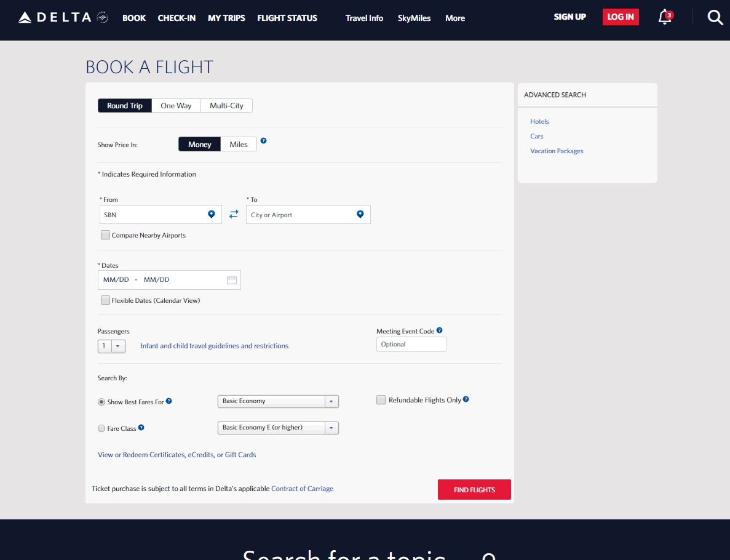Viewport: 730px width, 560px height.
Task: Show help for Fare Class
Action: pos(141,428)
